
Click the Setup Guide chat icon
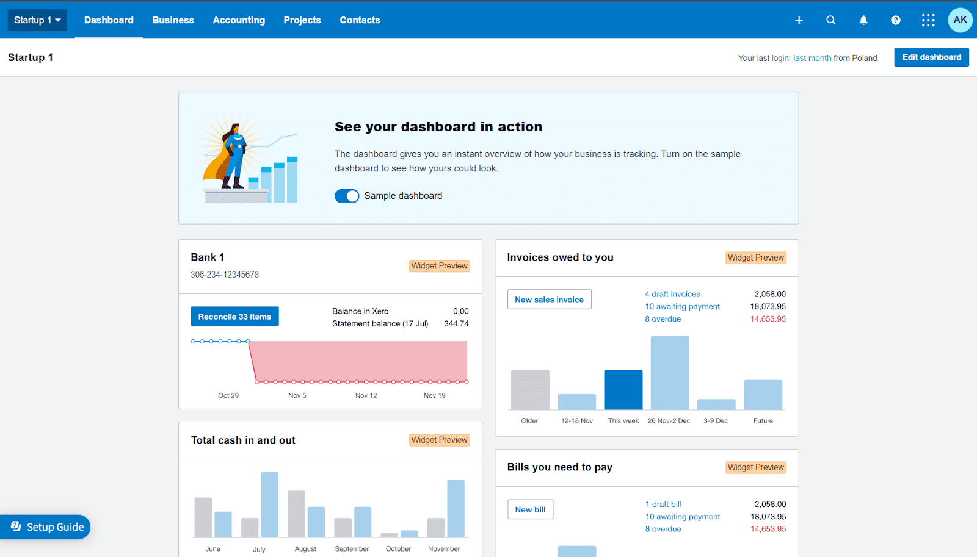click(x=16, y=526)
